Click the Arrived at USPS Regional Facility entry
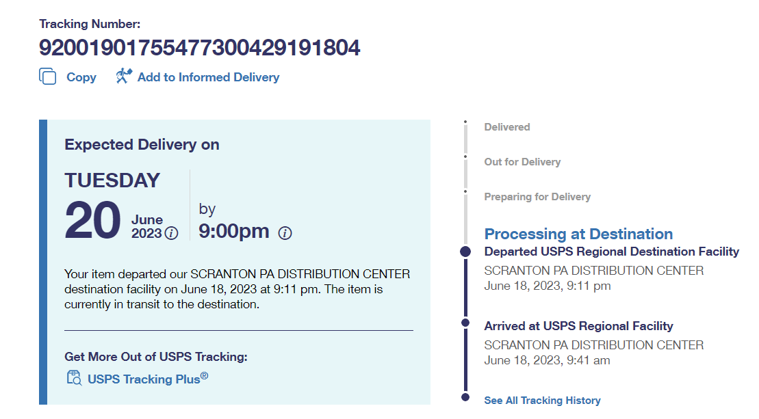 coord(578,326)
